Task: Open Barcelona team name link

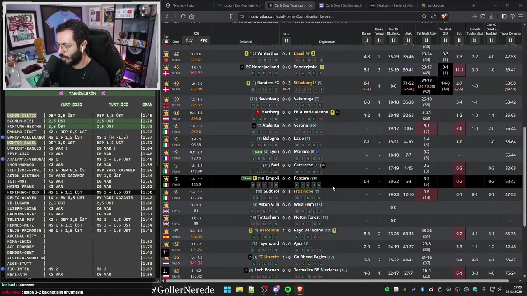Action: click(269, 230)
